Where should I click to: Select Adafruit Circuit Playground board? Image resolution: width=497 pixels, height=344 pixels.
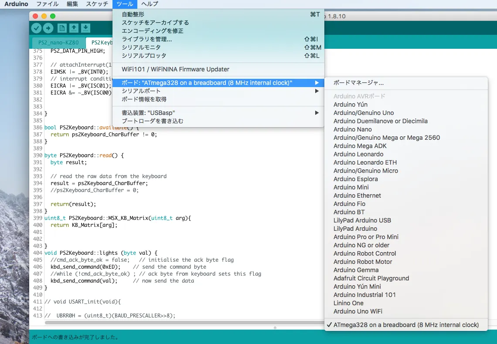click(406, 279)
